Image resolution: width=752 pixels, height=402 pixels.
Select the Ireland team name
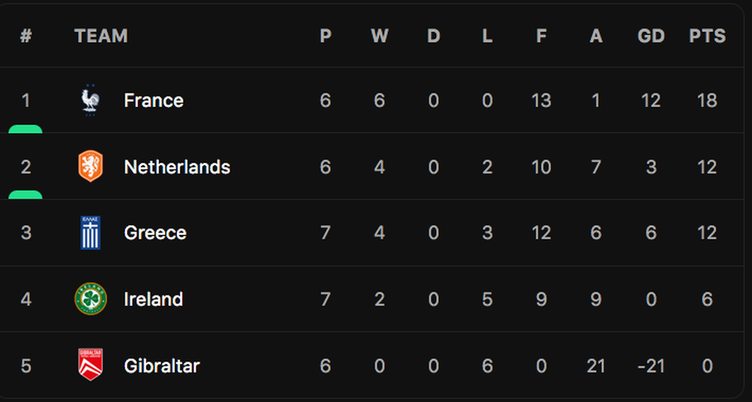click(153, 299)
